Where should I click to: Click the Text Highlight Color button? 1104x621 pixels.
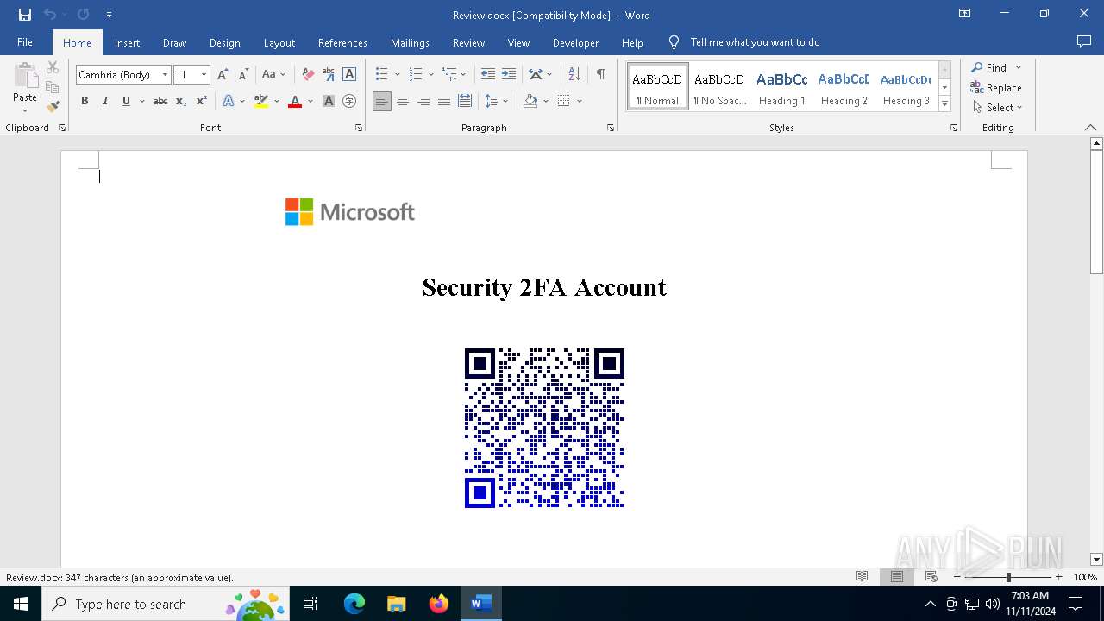[261, 101]
